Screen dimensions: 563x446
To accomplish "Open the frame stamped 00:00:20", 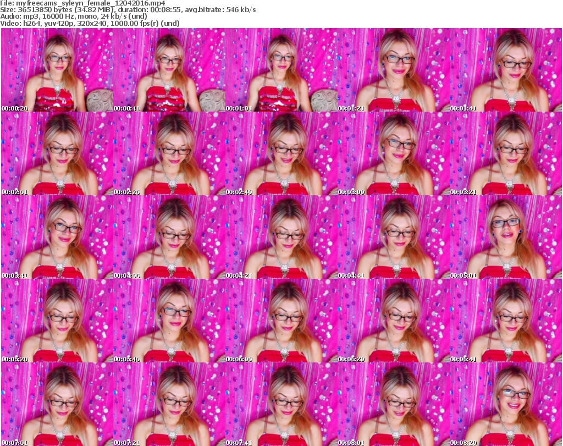I will (57, 70).
